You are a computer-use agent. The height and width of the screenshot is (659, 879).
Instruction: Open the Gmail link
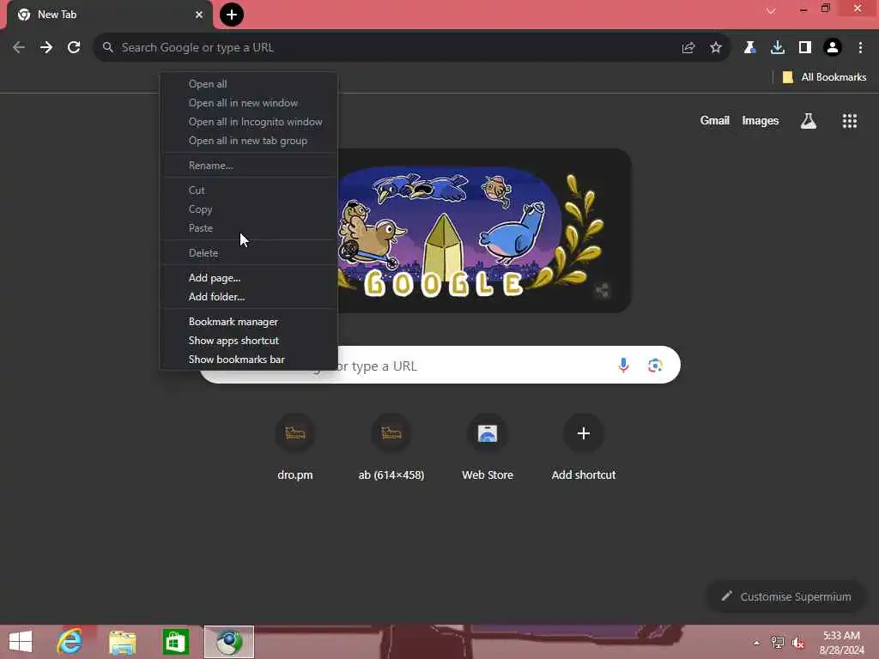click(x=715, y=120)
